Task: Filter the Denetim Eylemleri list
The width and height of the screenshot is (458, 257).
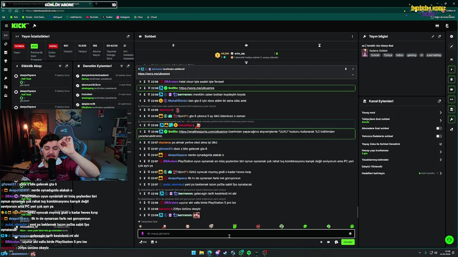Action: click(x=122, y=66)
